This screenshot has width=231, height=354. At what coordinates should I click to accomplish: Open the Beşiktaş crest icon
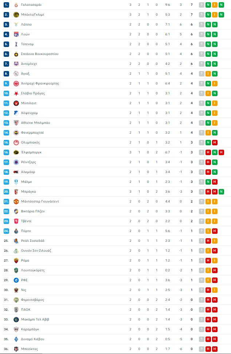[x=16, y=349]
